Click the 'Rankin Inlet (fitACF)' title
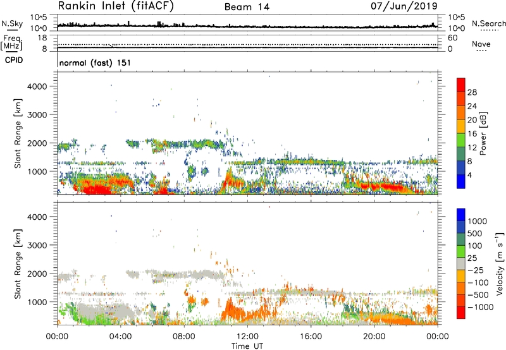Screen dimensions: 506x350 [x=116, y=6]
